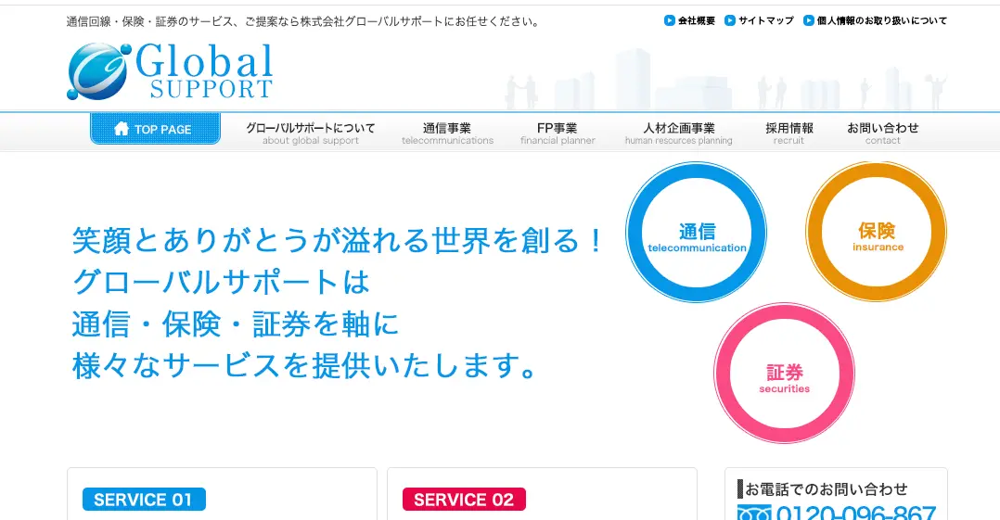Click the headline 笑顔とありがとうが溢れる世界を創る！
The width and height of the screenshot is (1000, 520).
[x=338, y=241]
